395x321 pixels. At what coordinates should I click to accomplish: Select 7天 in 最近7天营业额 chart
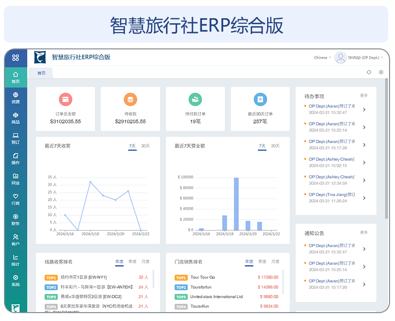[x=262, y=146]
